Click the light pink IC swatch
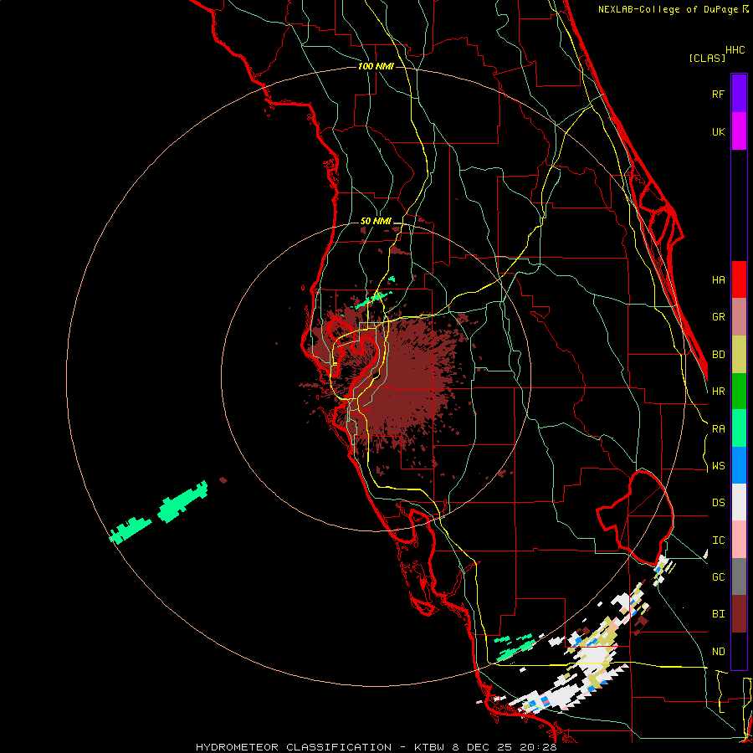753x753 pixels. point(739,540)
